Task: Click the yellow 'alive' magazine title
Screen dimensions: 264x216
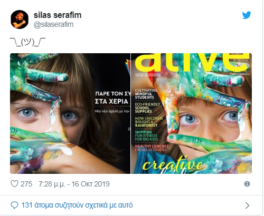Action: click(x=192, y=62)
